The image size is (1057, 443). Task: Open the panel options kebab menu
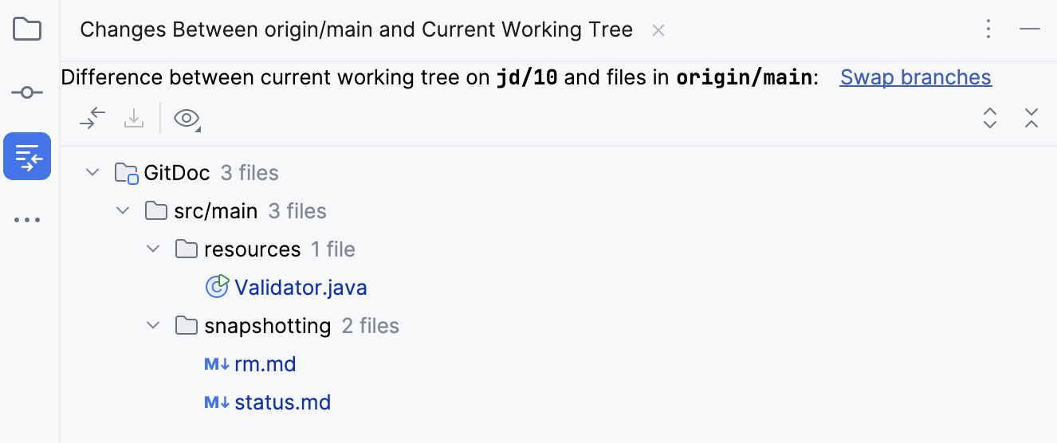coord(988,30)
